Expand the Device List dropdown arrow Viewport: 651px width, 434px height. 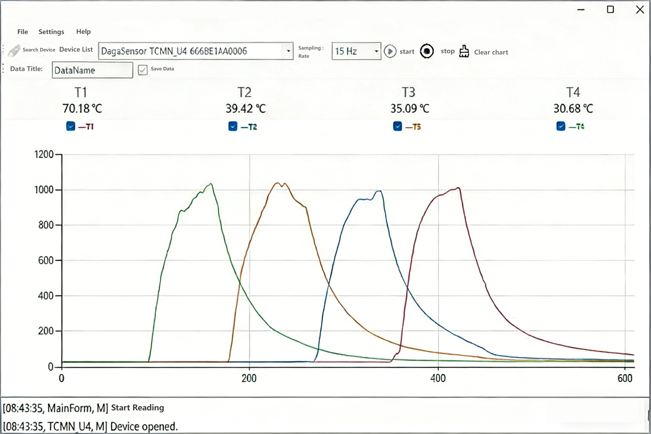point(288,51)
